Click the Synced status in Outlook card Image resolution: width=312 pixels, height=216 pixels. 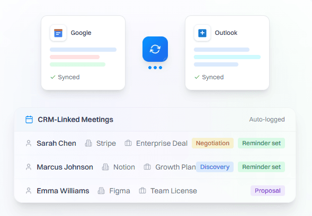click(x=213, y=77)
